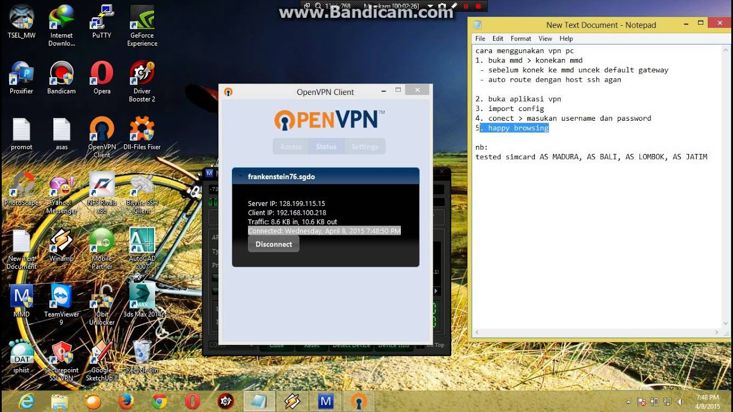Select the GeForce Experience desktop icon
This screenshot has height=412, width=733.
[142, 26]
